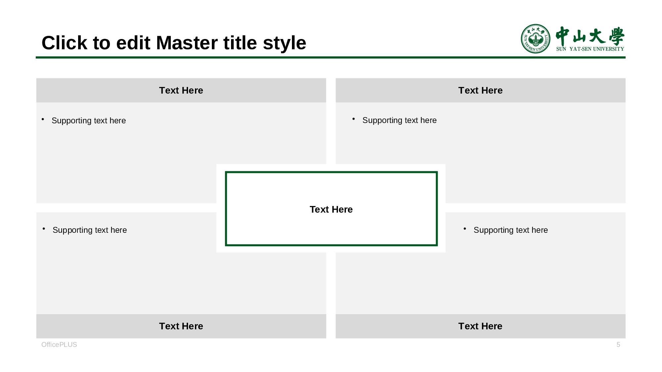Click the top-left "Text Here" header bar

pyautogui.click(x=181, y=90)
